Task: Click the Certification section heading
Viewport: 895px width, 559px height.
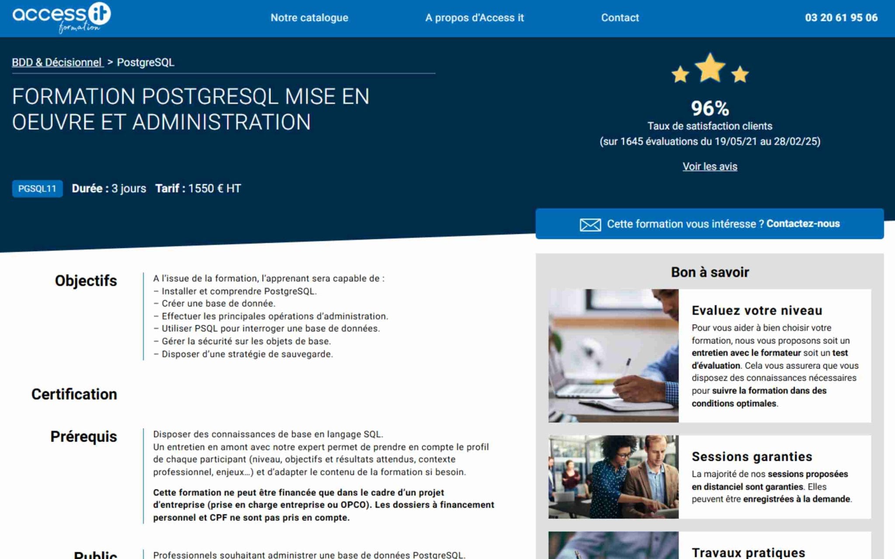Action: (x=74, y=394)
